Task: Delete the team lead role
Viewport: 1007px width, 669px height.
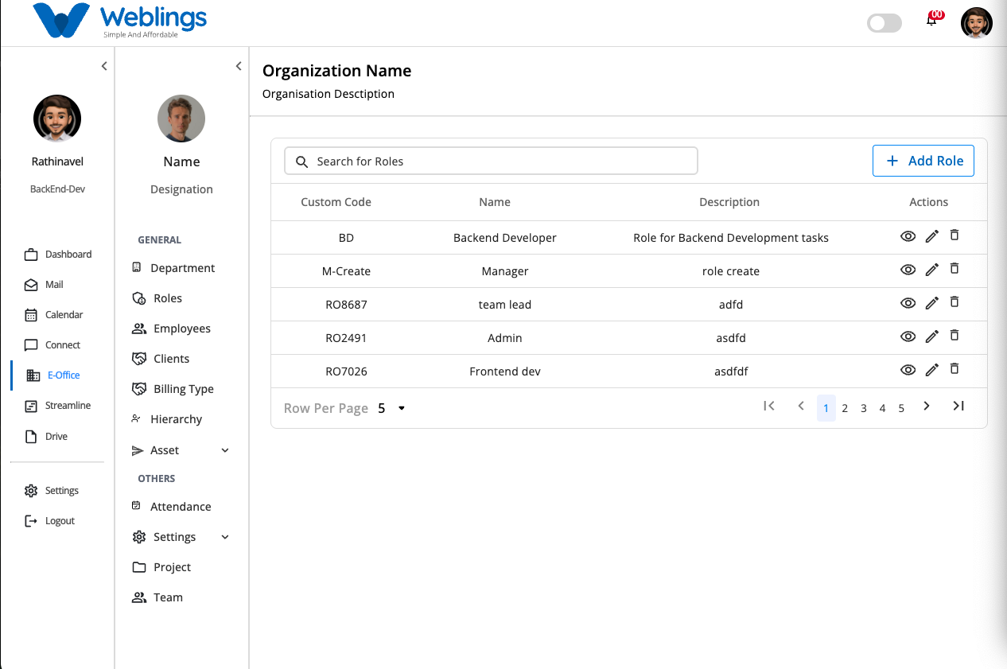Action: point(955,302)
